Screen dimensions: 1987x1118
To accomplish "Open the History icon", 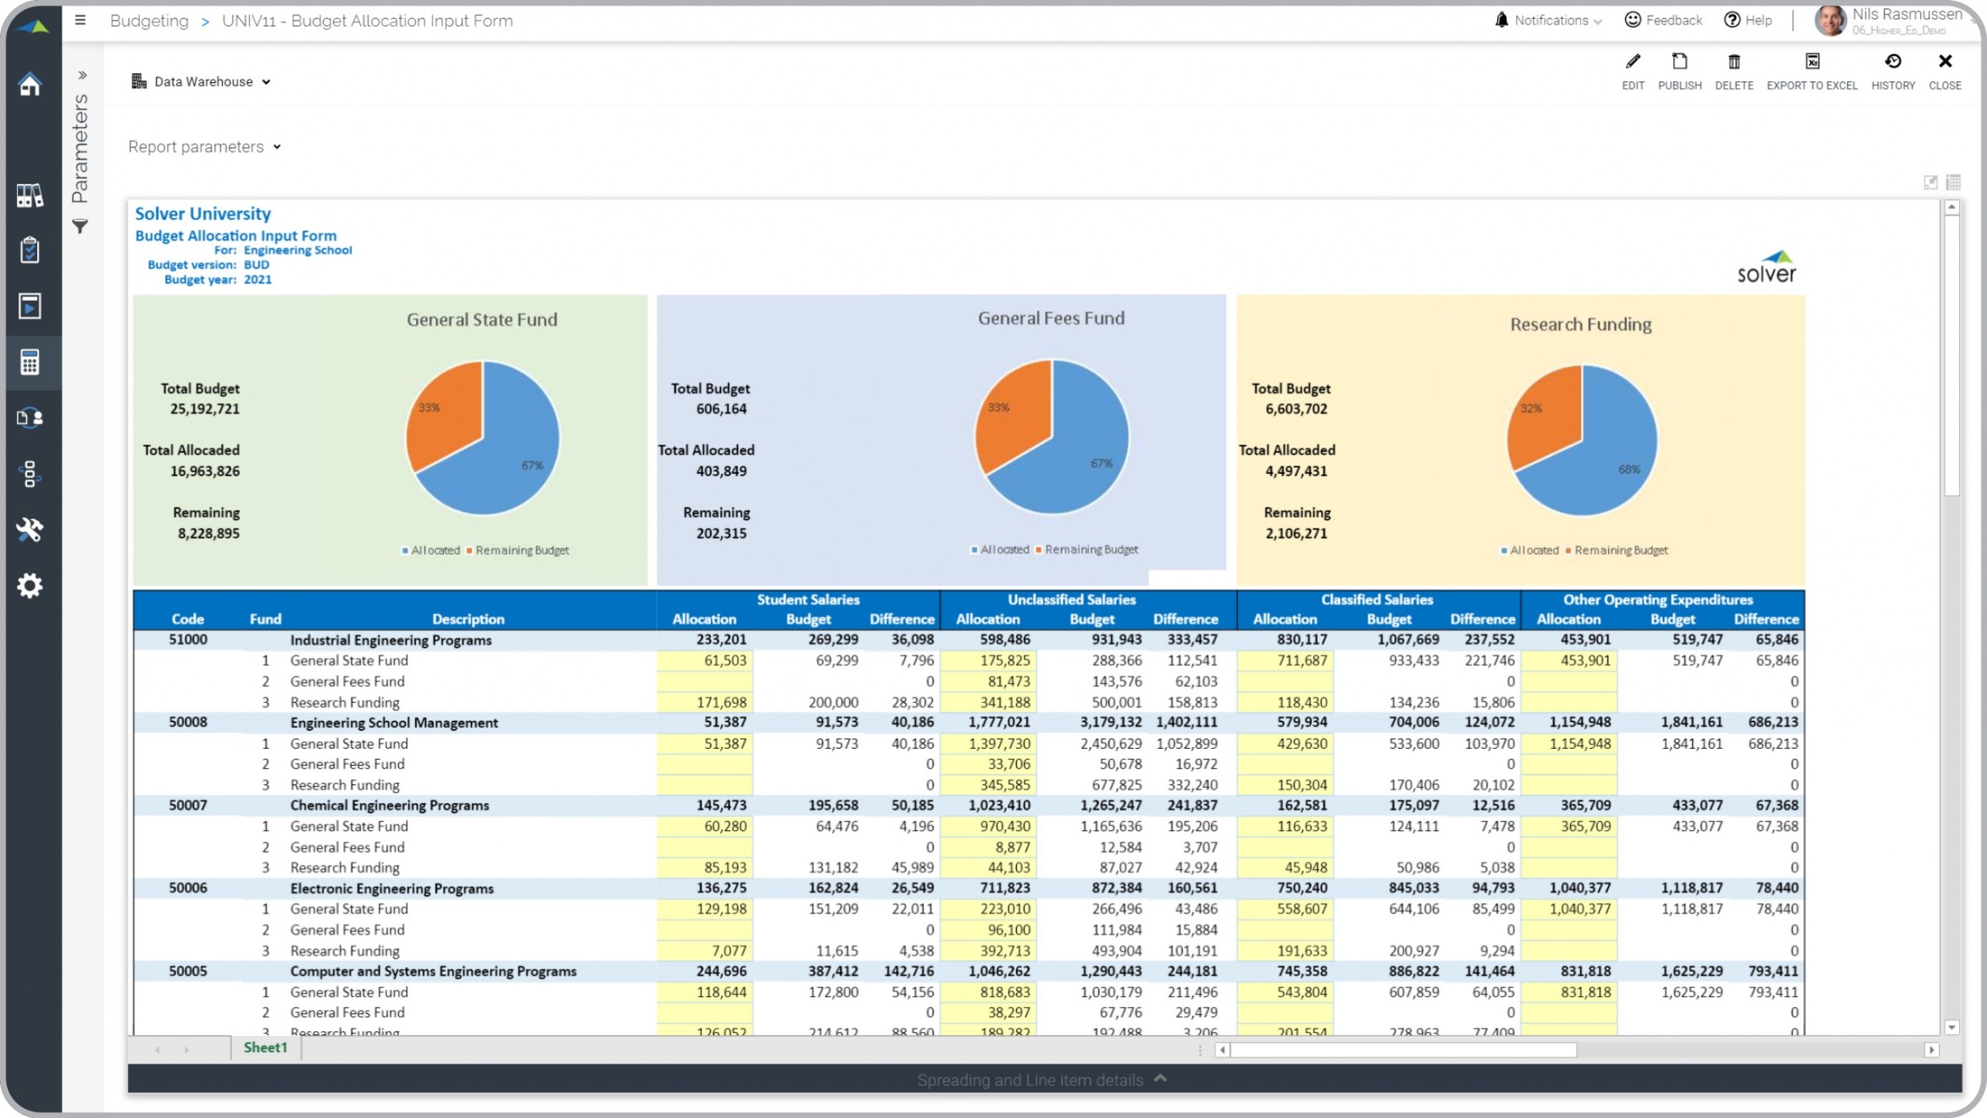I will pos(1892,62).
